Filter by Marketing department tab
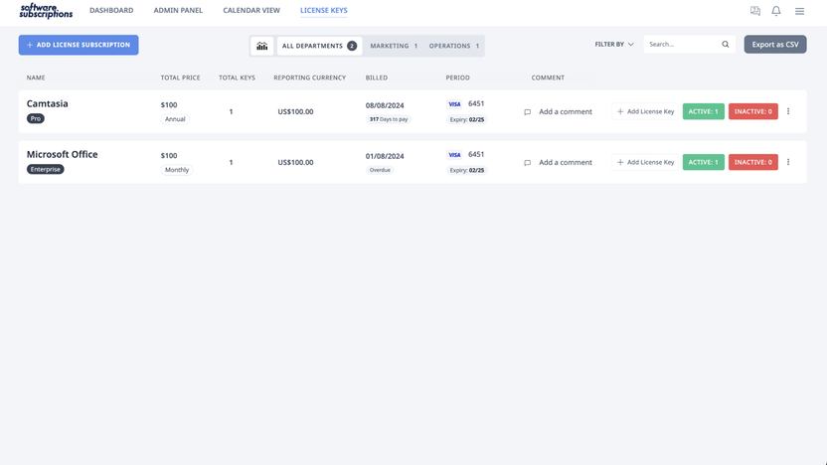 coord(394,46)
